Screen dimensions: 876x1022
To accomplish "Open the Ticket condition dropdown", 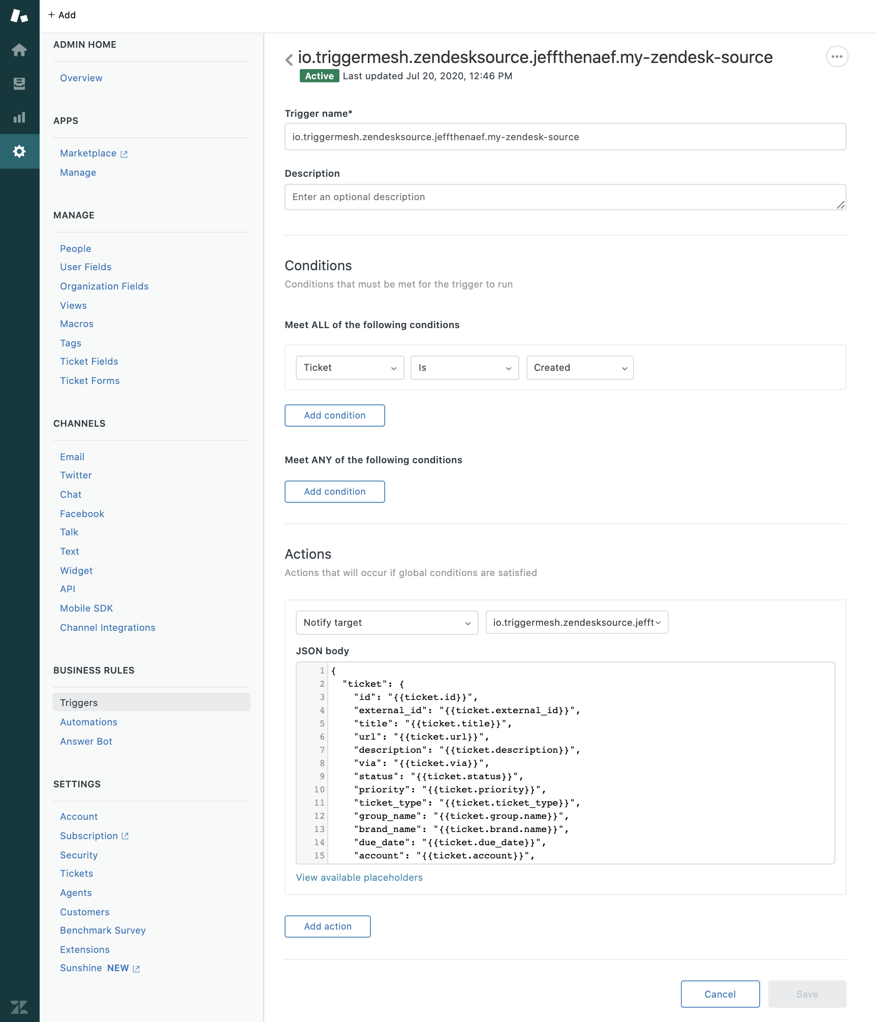I will point(350,368).
